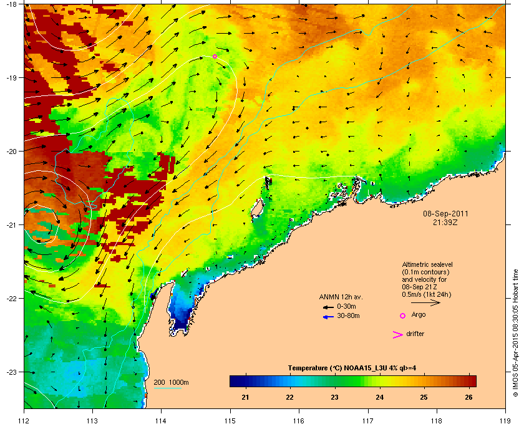Image resolution: width=524 pixels, height=424 pixels.
Task: Click the latitude label -18
Action: pos(11,4)
